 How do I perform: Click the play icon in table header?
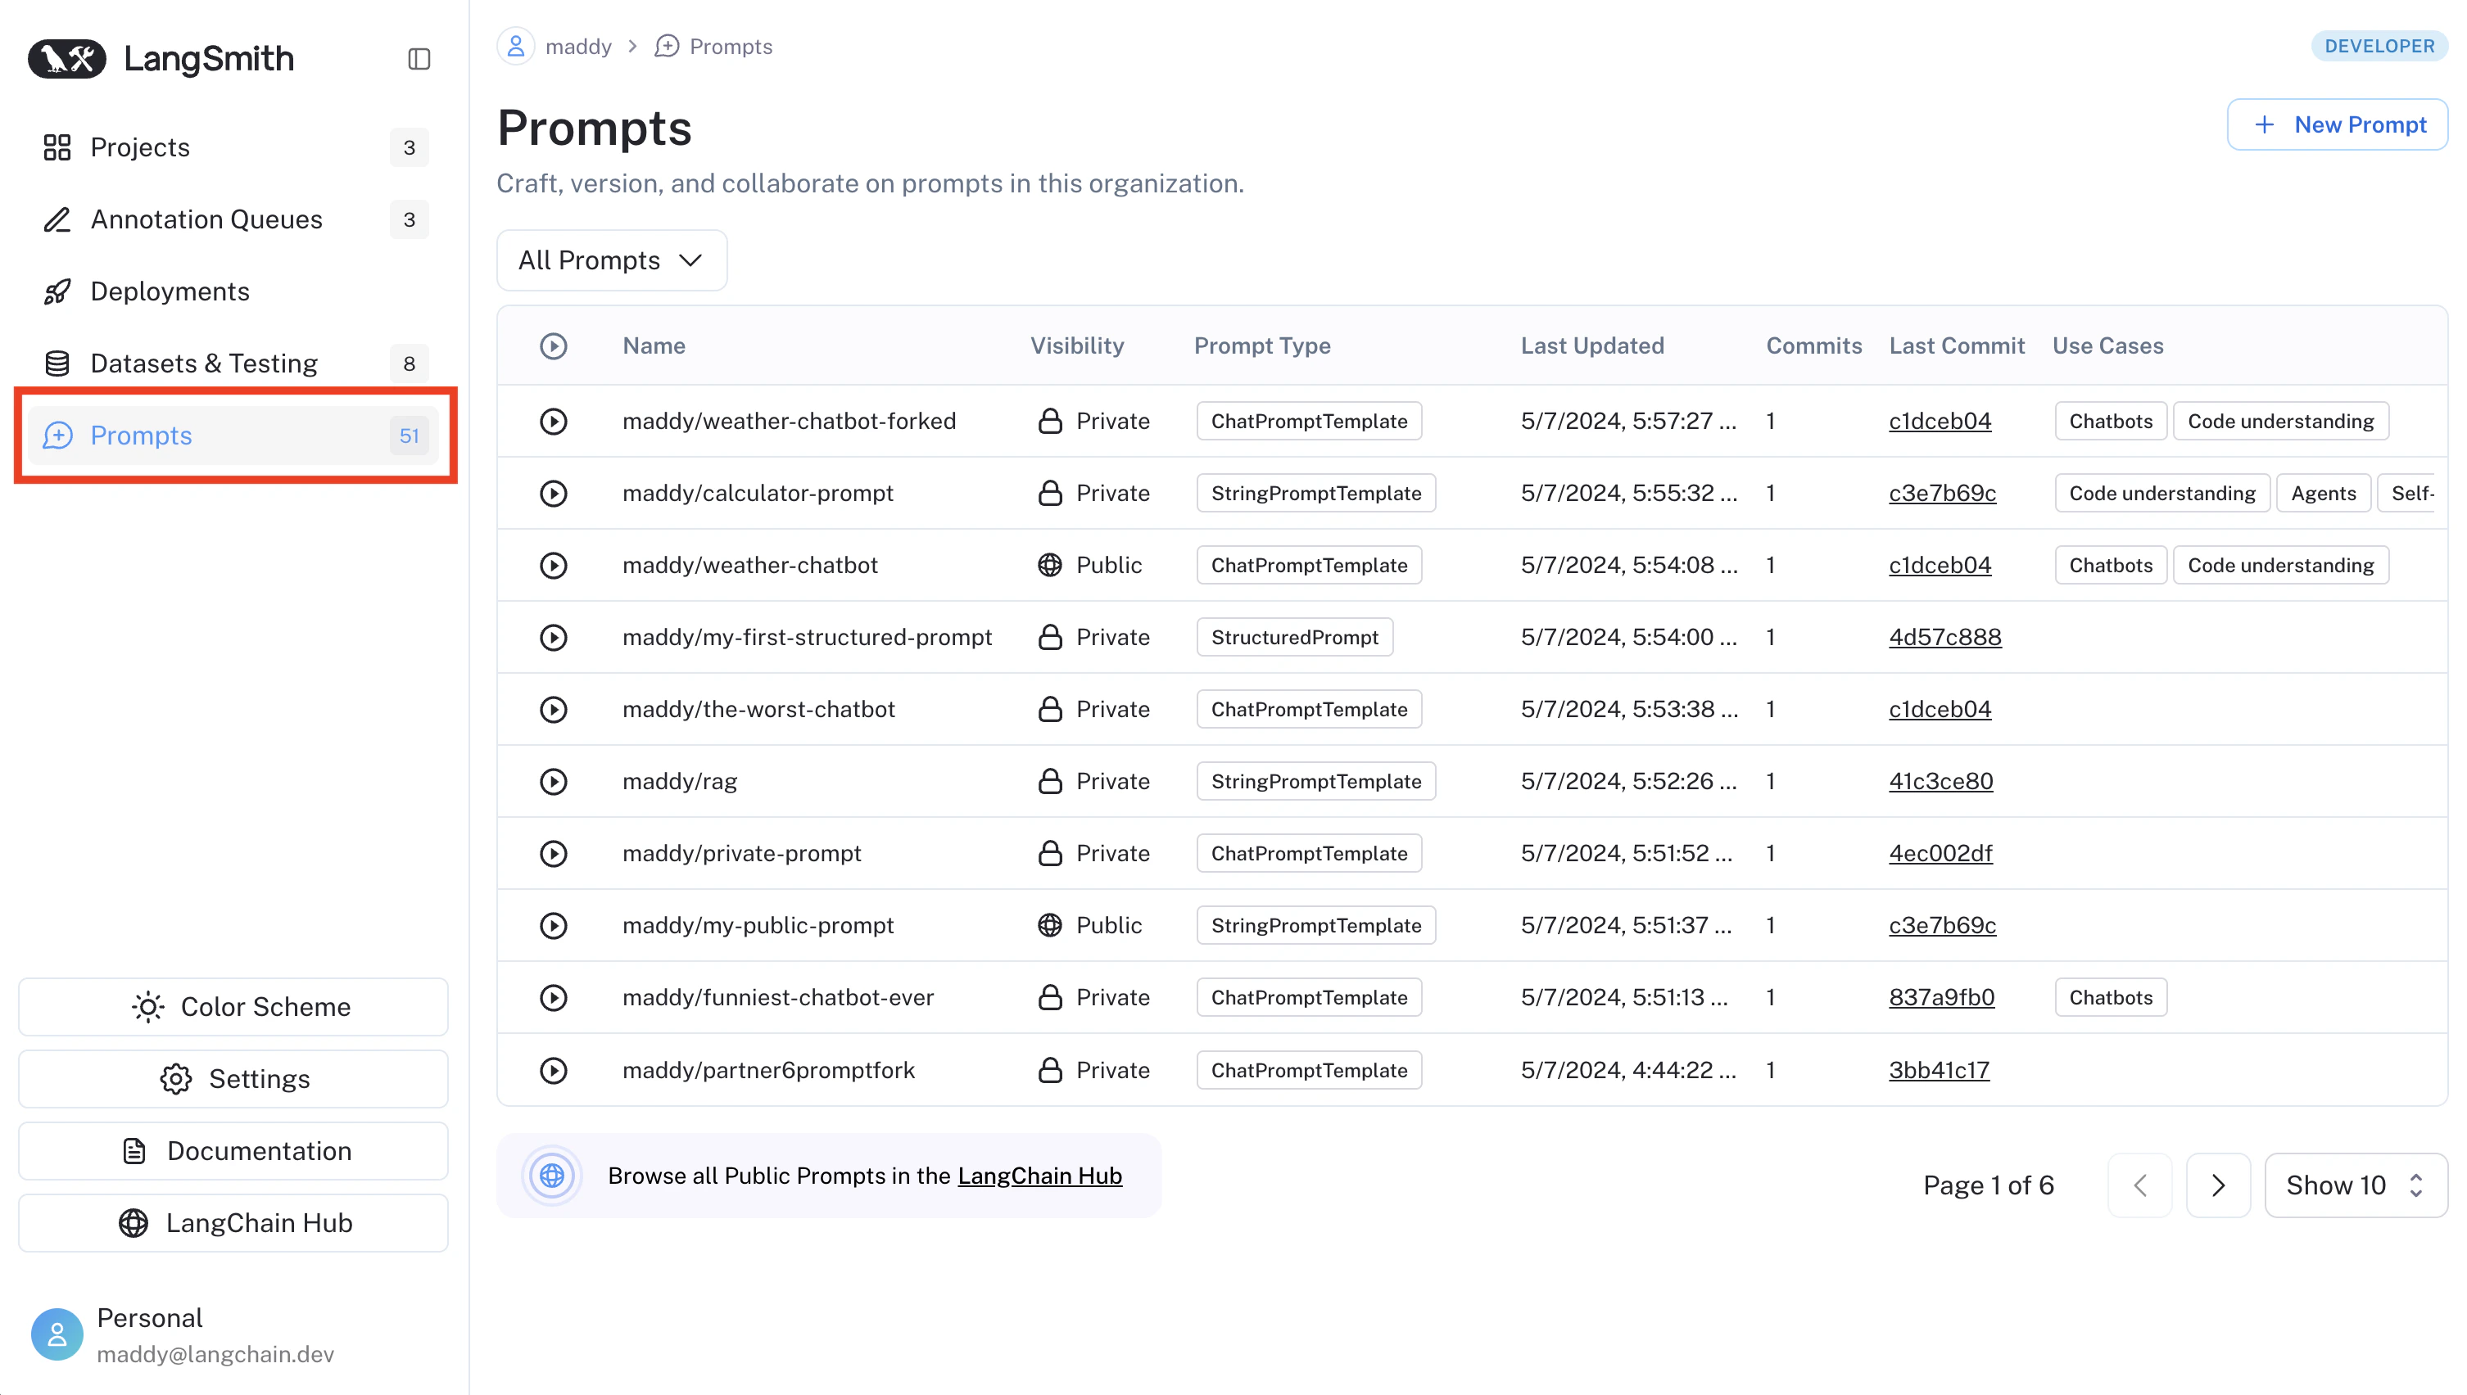553,345
